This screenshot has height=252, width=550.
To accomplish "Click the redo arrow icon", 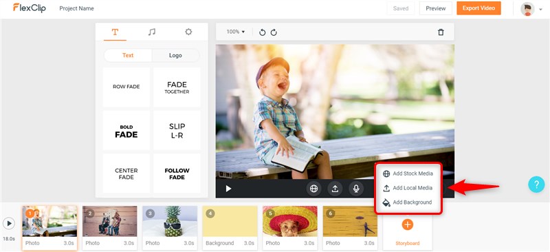I will [x=274, y=32].
